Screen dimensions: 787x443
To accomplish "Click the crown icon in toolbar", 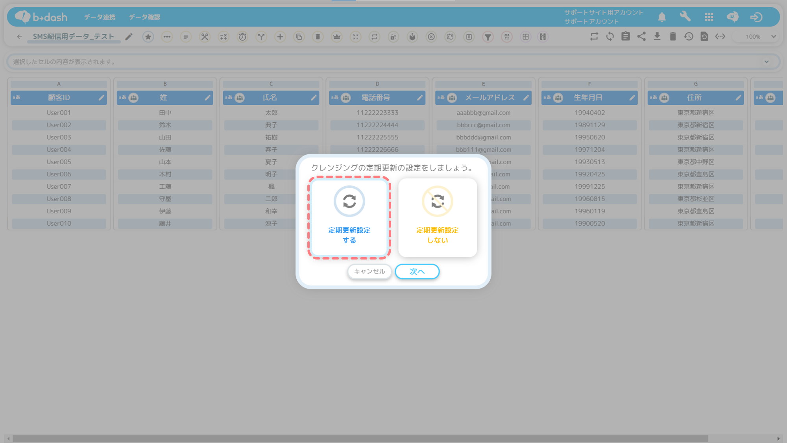I will 336,37.
